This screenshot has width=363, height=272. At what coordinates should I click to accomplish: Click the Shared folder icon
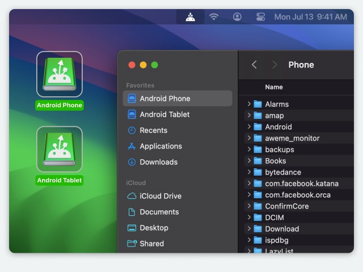pos(132,244)
